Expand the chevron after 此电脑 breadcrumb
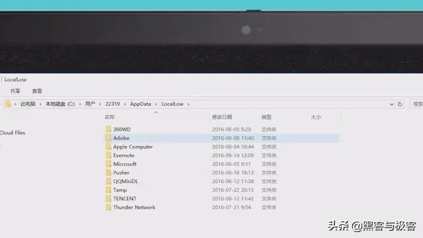The image size is (423, 238). click(x=40, y=104)
